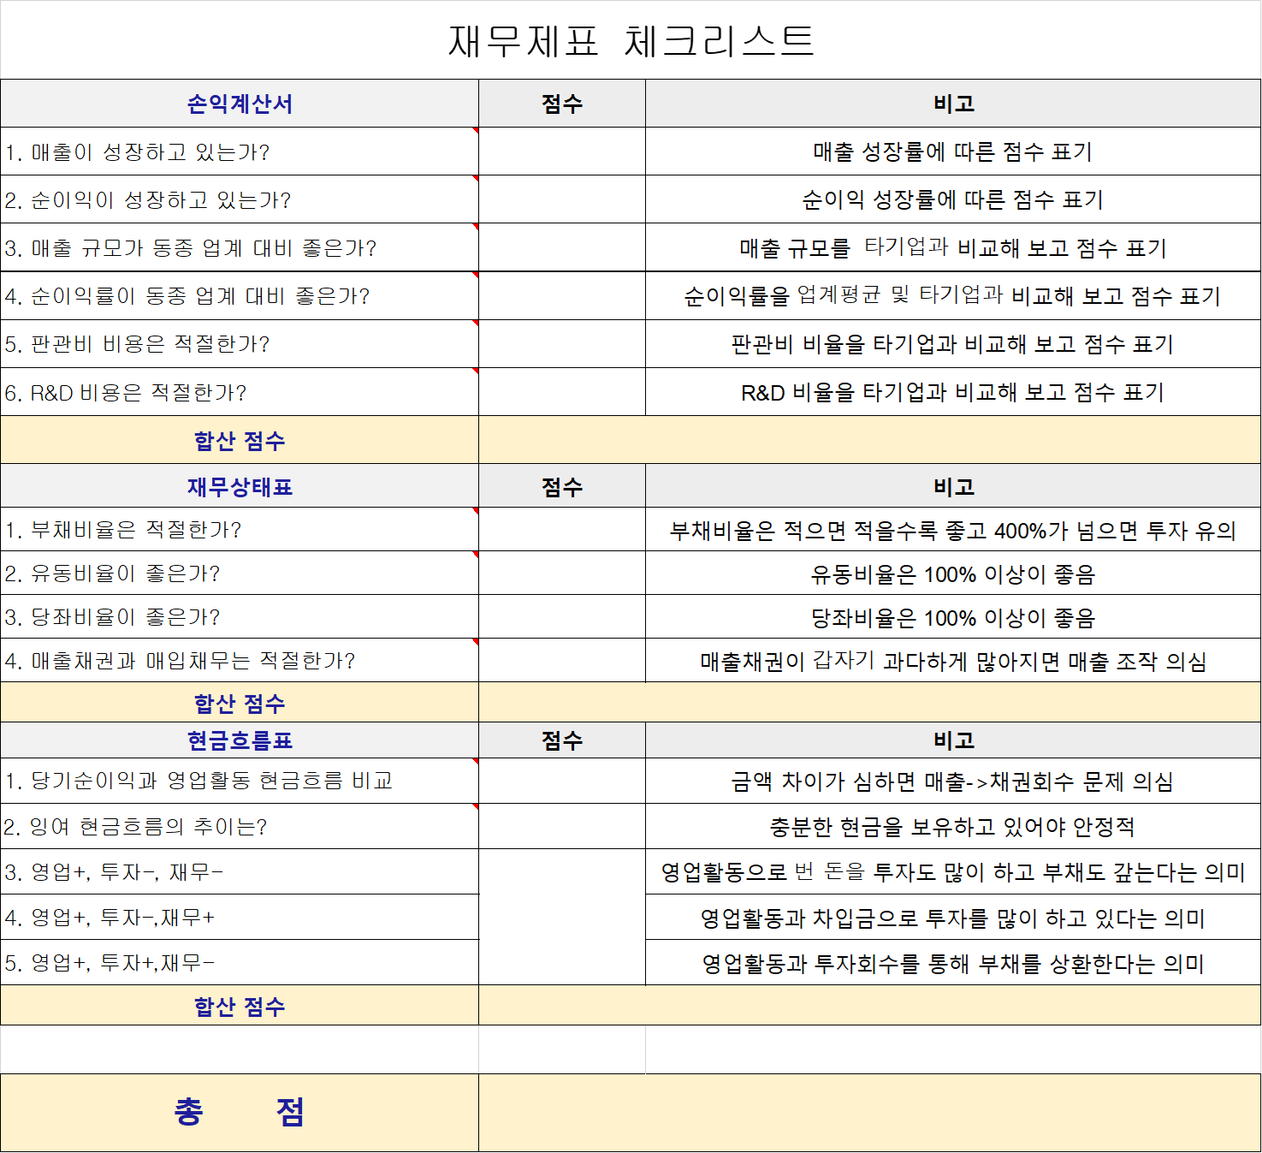
Task: Select note '영업활동과 투자회수를 통해 부채를 상환한다는'
Action: [953, 962]
